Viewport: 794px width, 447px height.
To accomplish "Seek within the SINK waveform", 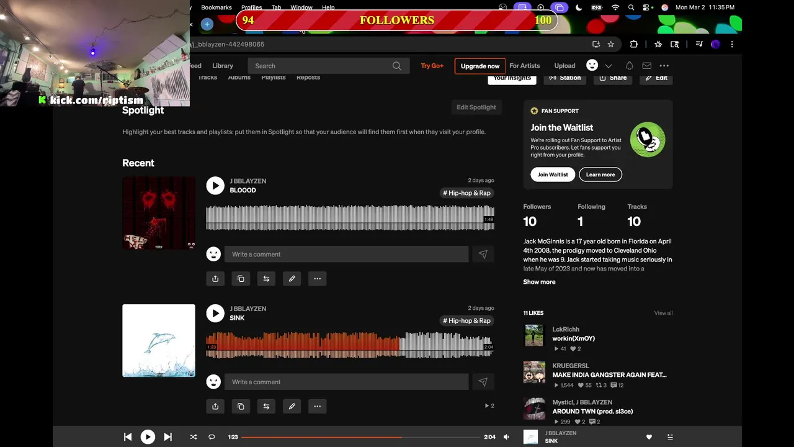I will click(x=350, y=345).
